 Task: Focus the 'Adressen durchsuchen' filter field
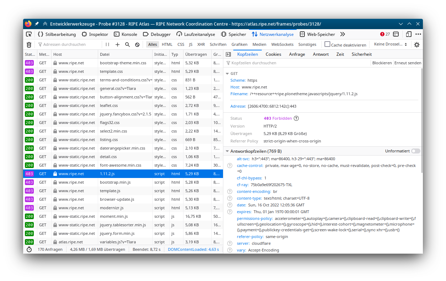click(68, 45)
